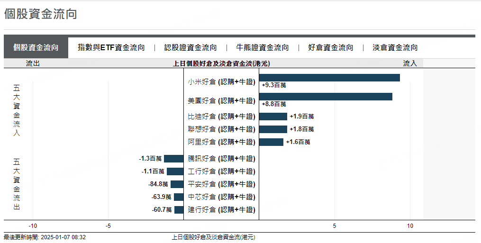Switch to 好倉資金流向 tab
The height and width of the screenshot is (243, 481).
click(330, 47)
